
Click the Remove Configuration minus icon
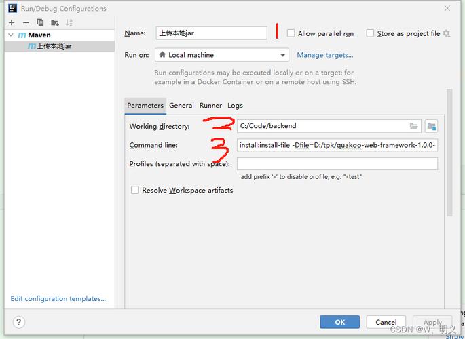coord(26,22)
